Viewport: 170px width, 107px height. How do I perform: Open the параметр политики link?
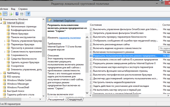tap(70, 38)
